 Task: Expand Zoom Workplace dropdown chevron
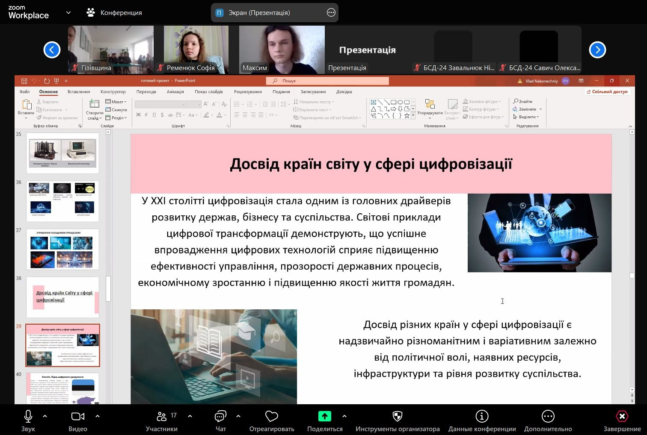[x=68, y=12]
